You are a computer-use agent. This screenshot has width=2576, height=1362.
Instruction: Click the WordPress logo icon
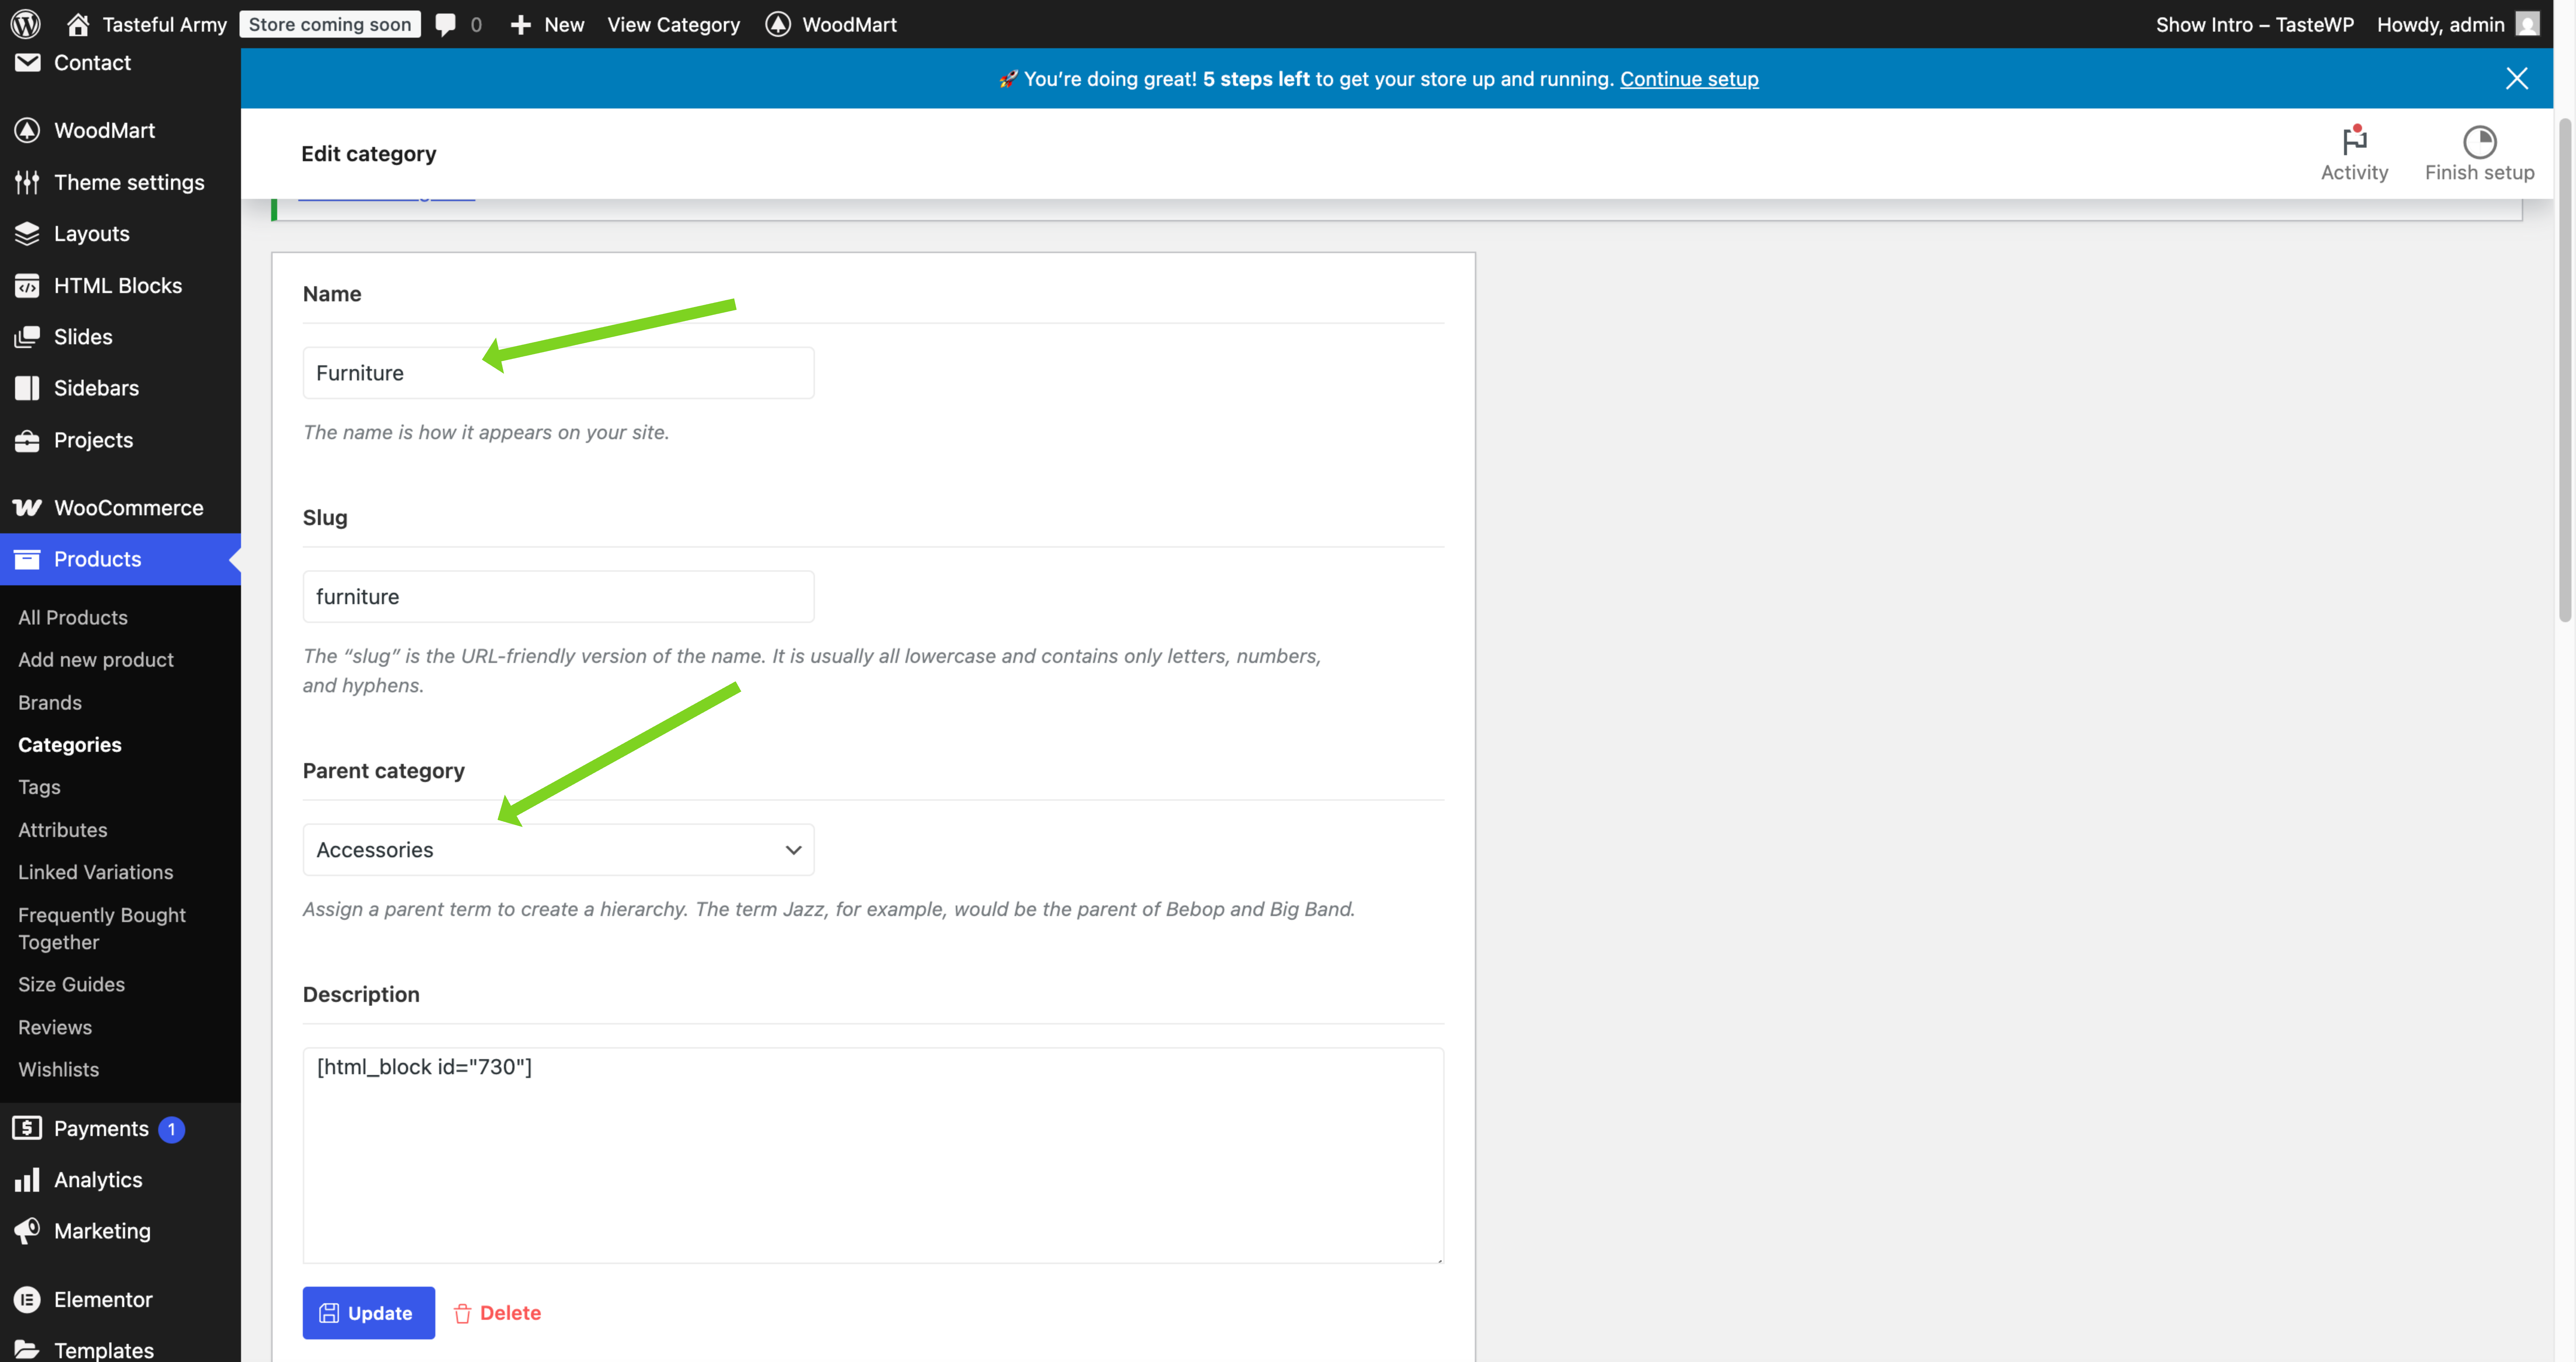tap(26, 24)
